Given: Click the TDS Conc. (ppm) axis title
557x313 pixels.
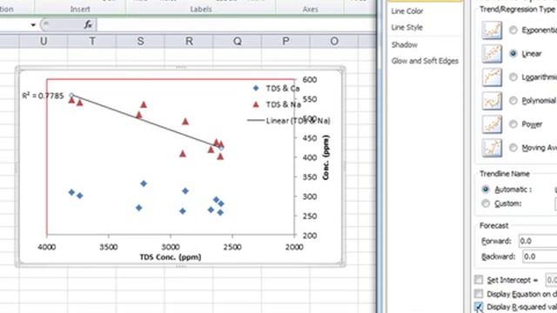Looking at the screenshot, I should (x=171, y=257).
